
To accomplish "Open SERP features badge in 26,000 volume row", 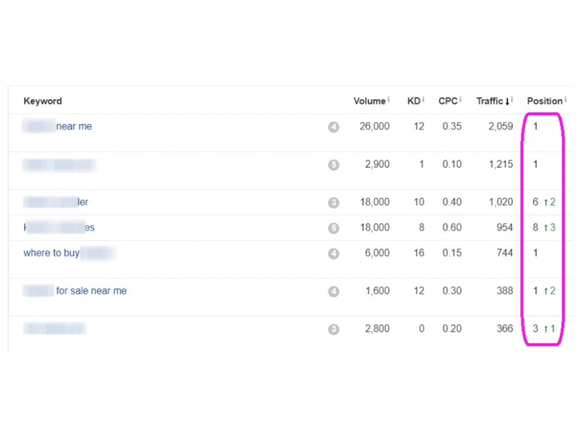I will (x=333, y=127).
